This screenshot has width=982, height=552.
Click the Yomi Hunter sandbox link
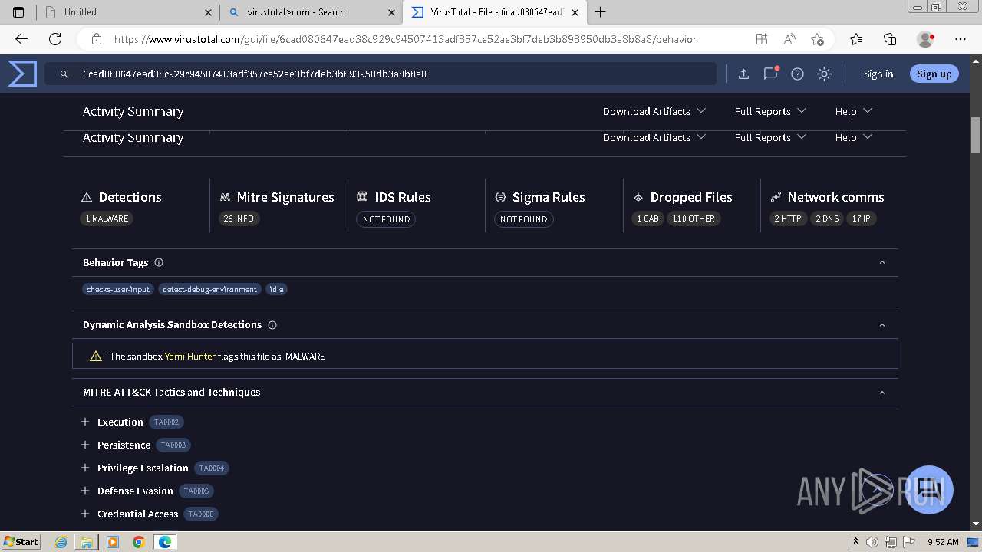point(190,356)
